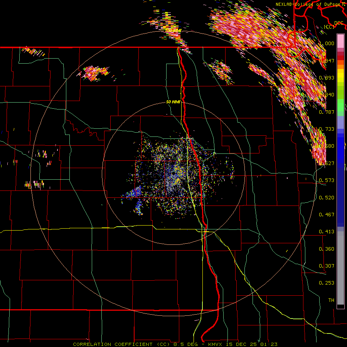Click the TH label on the color scale
The height and width of the screenshot is (347, 347).
tap(331, 300)
